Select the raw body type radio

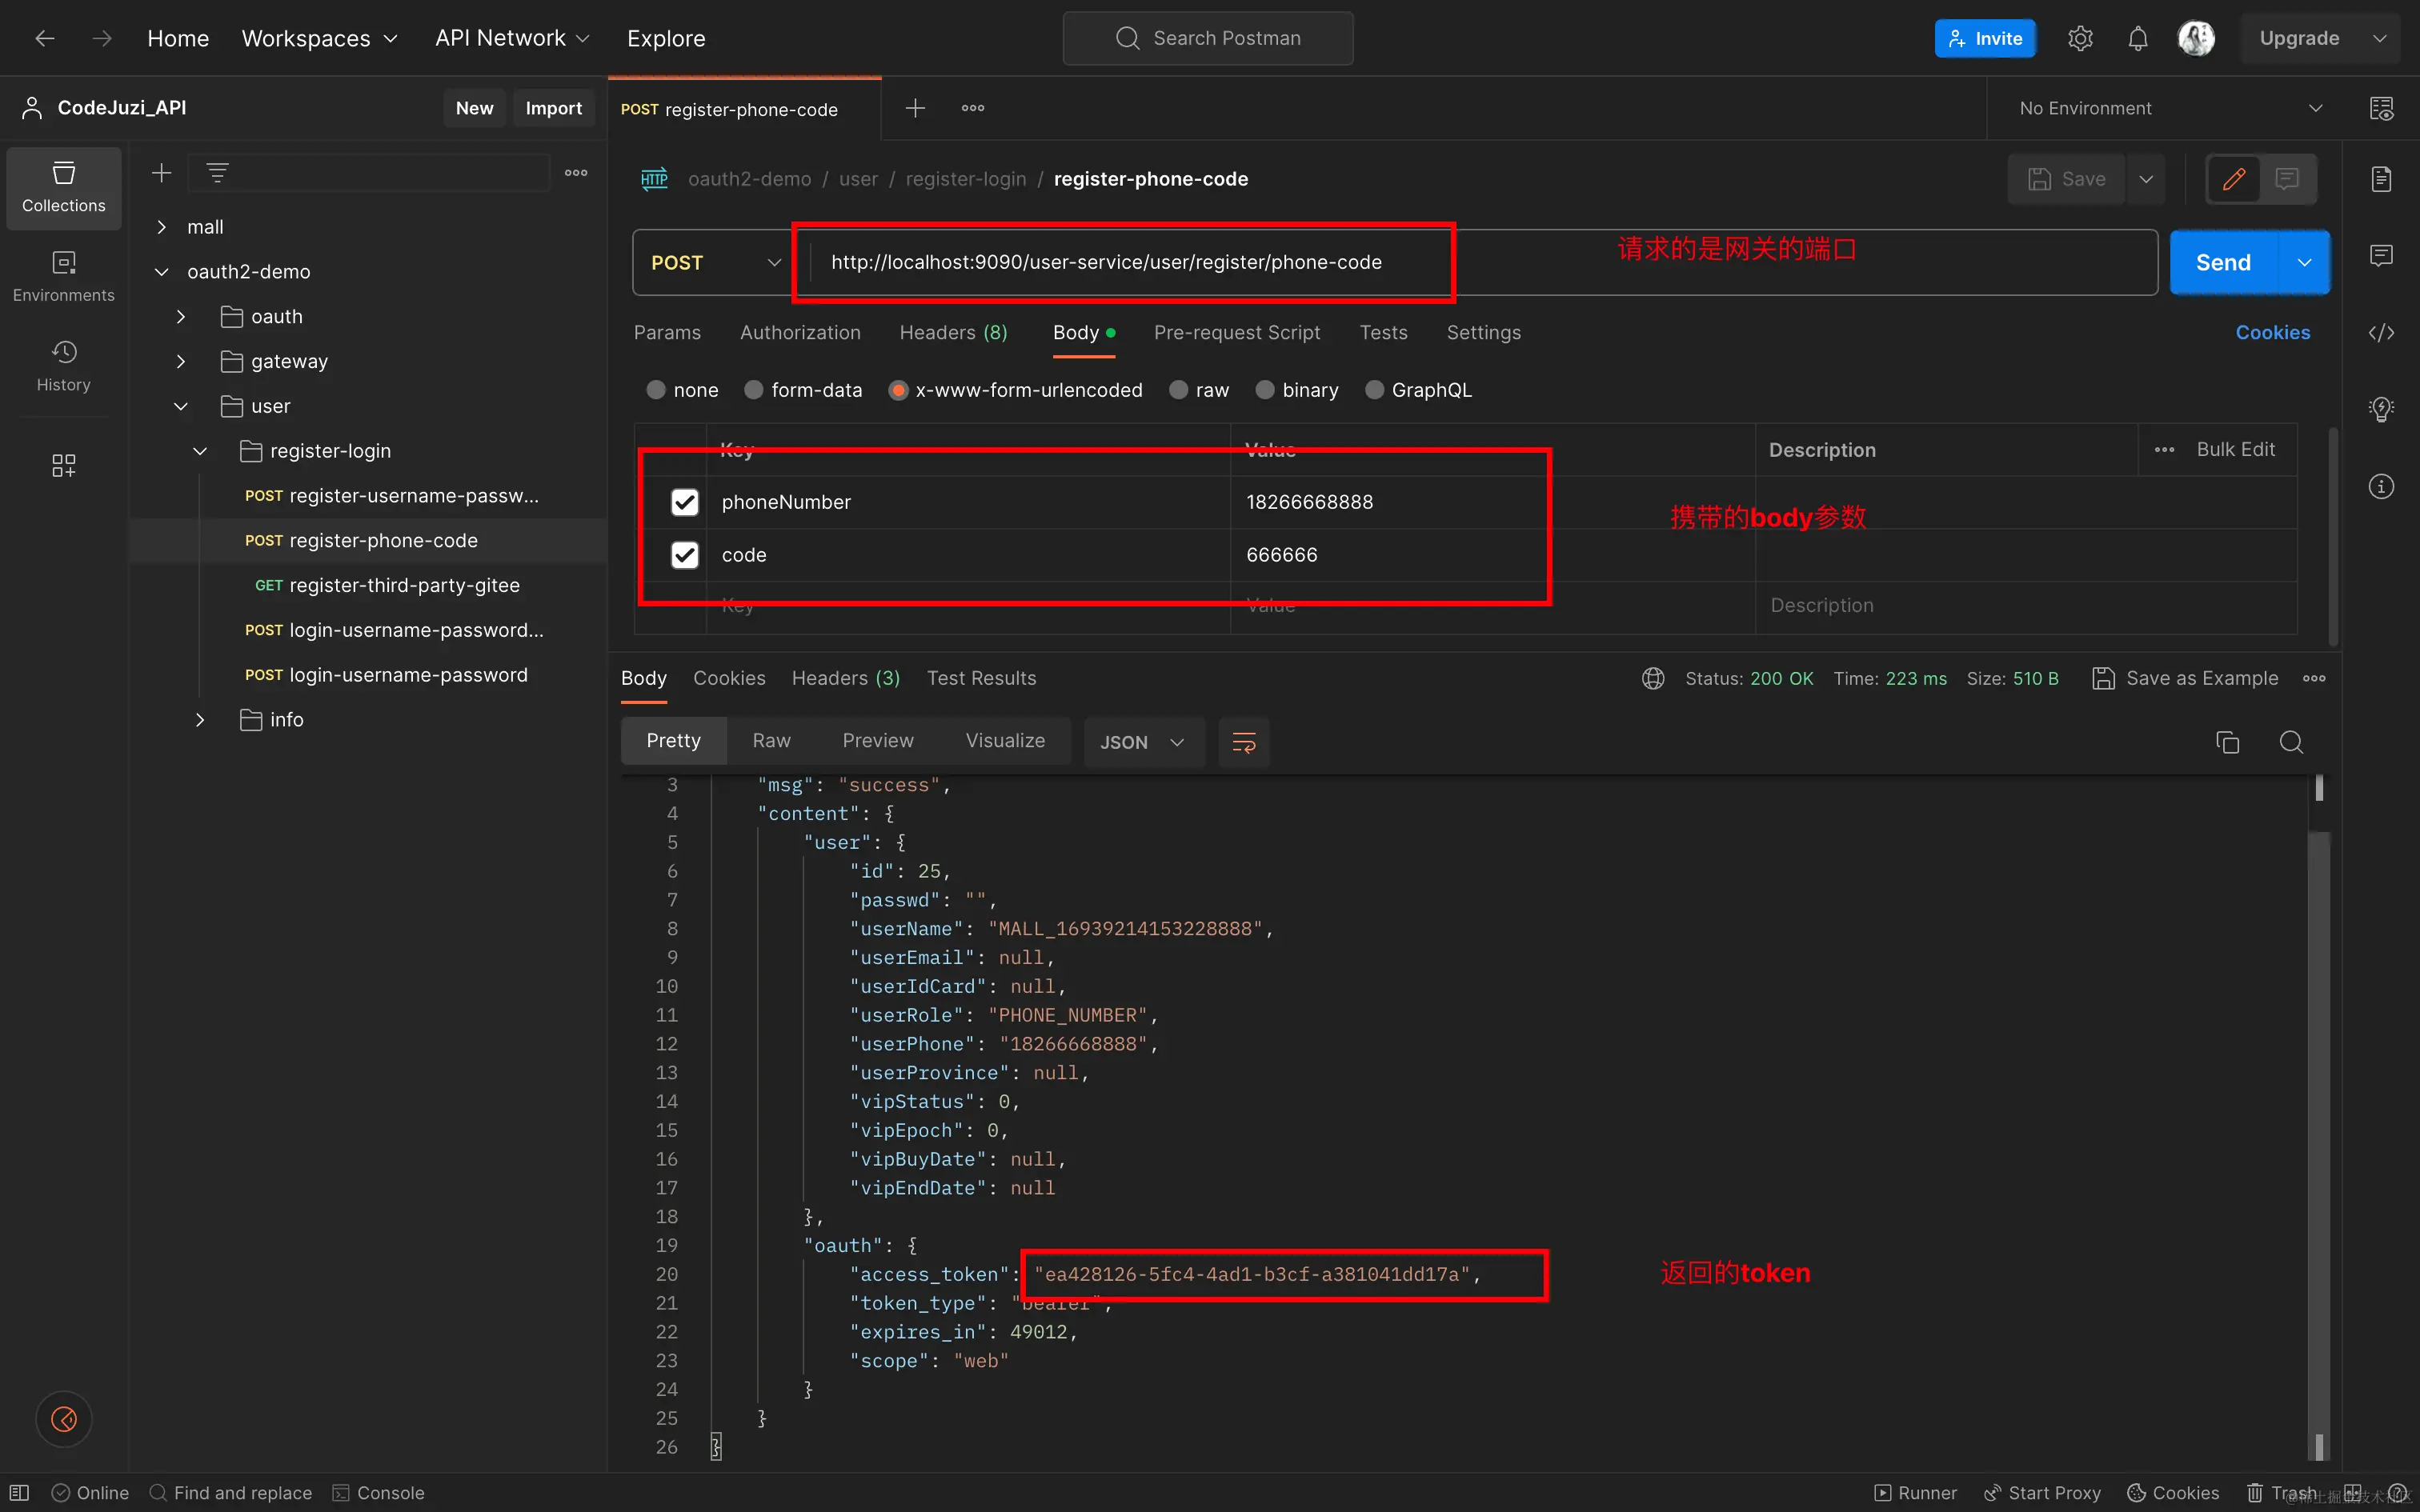coord(1180,390)
